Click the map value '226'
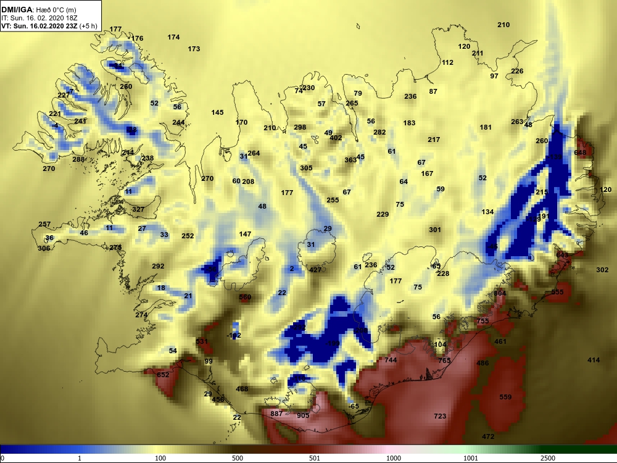617x463 pixels. coord(517,71)
